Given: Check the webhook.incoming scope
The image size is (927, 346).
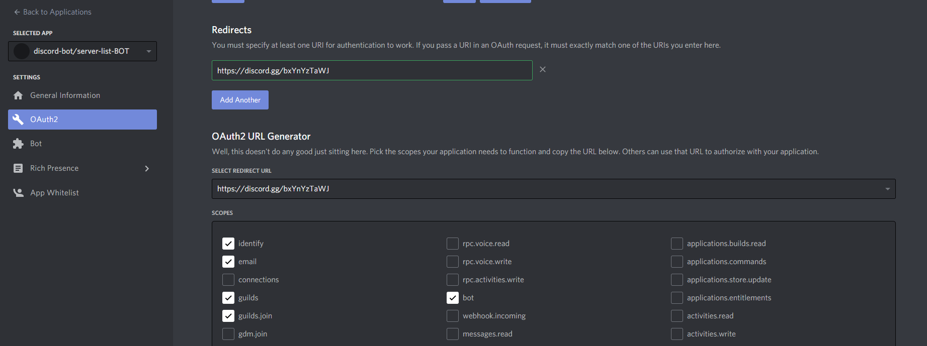Looking at the screenshot, I should [x=452, y=315].
